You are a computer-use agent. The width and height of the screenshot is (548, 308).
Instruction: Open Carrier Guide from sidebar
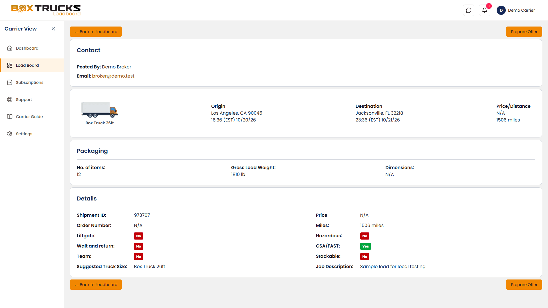click(x=32, y=117)
